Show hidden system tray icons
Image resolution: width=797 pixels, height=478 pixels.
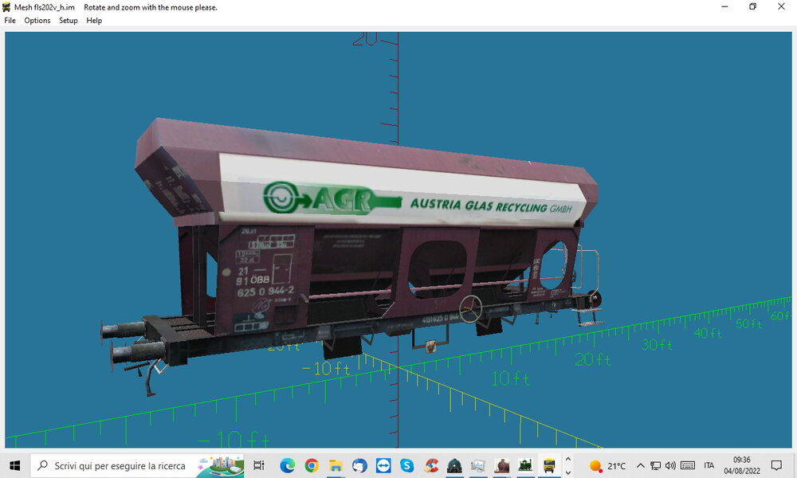coord(641,465)
